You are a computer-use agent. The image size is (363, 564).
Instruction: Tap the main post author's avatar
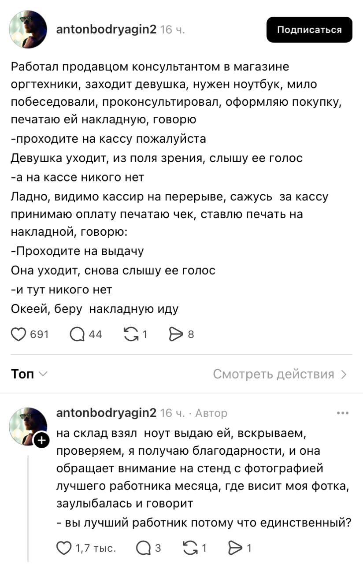pyautogui.click(x=28, y=30)
